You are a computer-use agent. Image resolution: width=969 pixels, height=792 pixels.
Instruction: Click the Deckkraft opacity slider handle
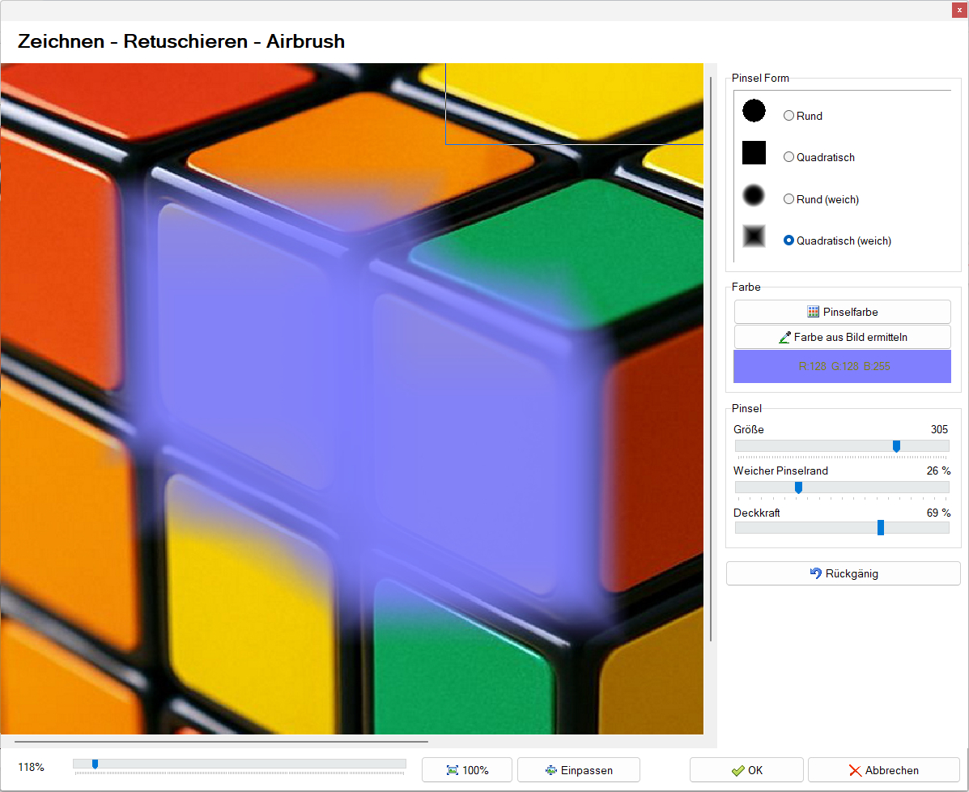[x=881, y=528]
